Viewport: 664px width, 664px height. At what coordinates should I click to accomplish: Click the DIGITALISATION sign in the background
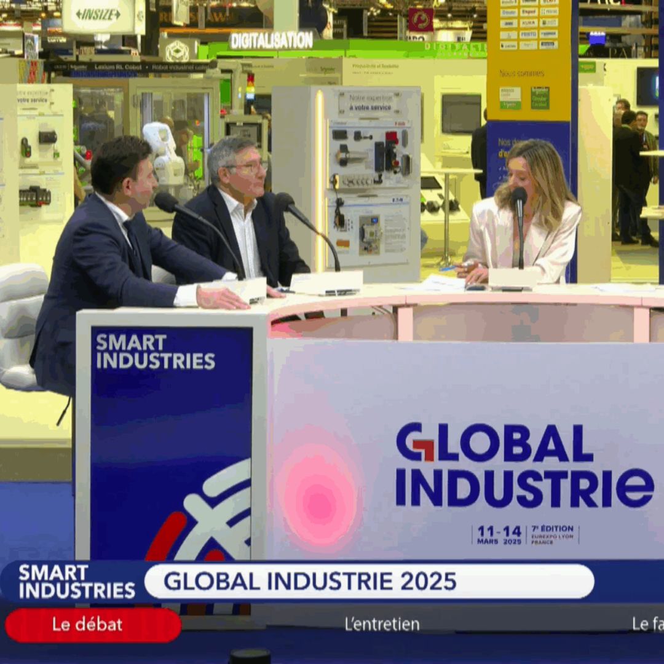pos(272,41)
